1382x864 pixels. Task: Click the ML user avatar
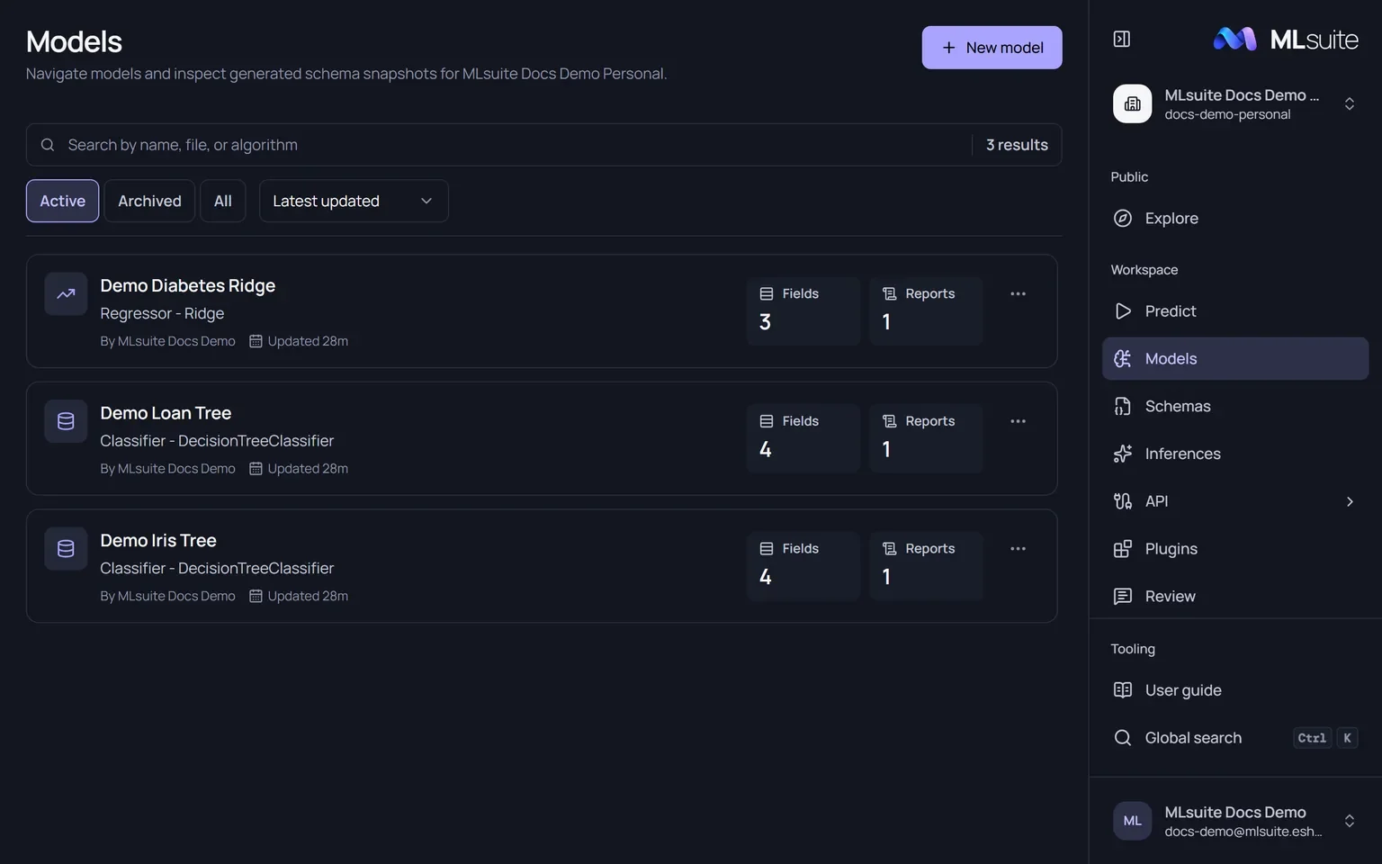tap(1132, 821)
